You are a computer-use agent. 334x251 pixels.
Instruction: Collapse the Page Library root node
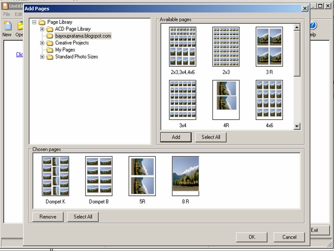click(34, 22)
